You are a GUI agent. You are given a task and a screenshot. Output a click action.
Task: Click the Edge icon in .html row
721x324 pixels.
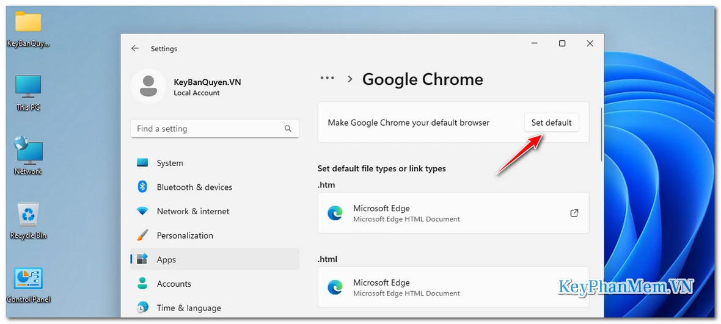[x=335, y=288]
